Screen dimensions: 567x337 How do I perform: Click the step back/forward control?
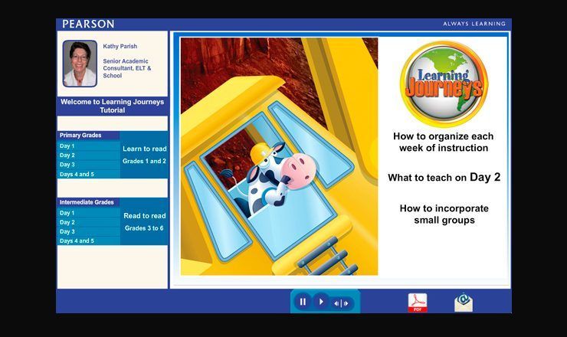pos(341,303)
